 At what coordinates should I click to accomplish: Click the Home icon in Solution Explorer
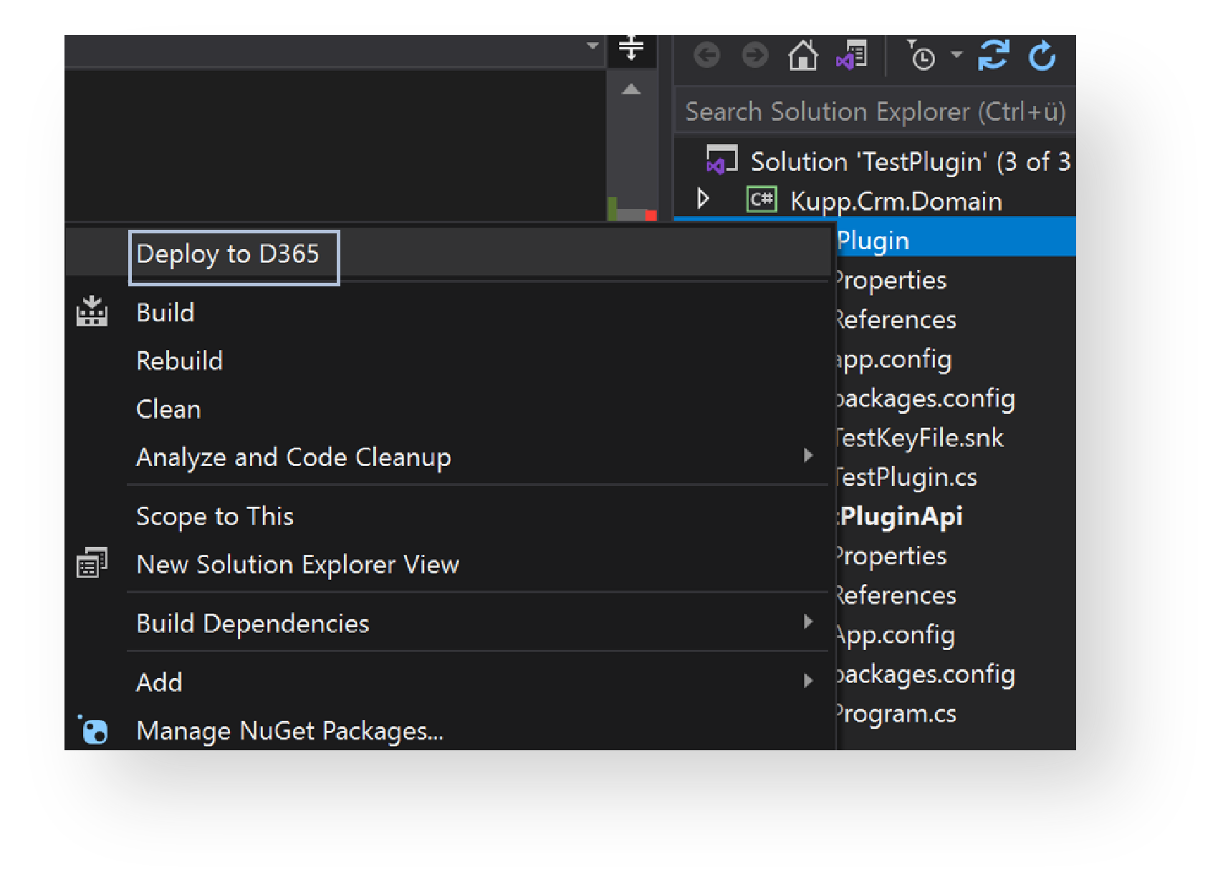click(802, 55)
